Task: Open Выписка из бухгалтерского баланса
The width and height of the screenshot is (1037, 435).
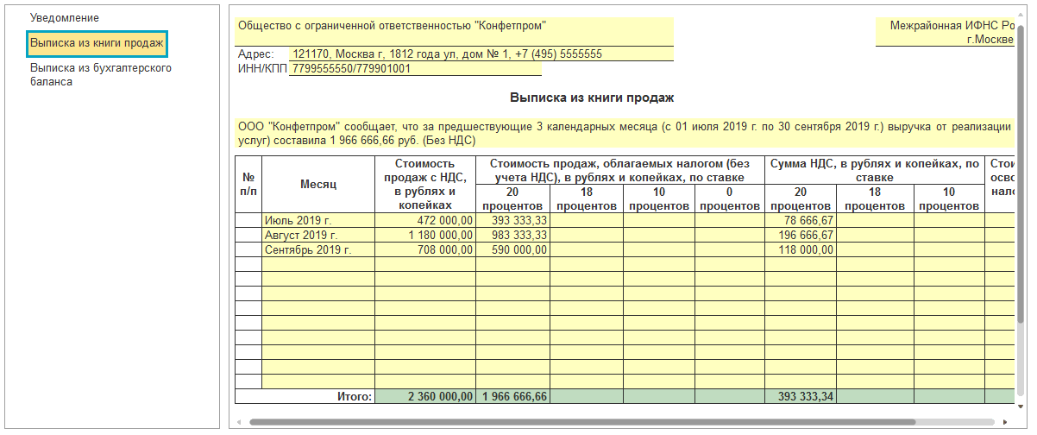Action: click(x=102, y=74)
